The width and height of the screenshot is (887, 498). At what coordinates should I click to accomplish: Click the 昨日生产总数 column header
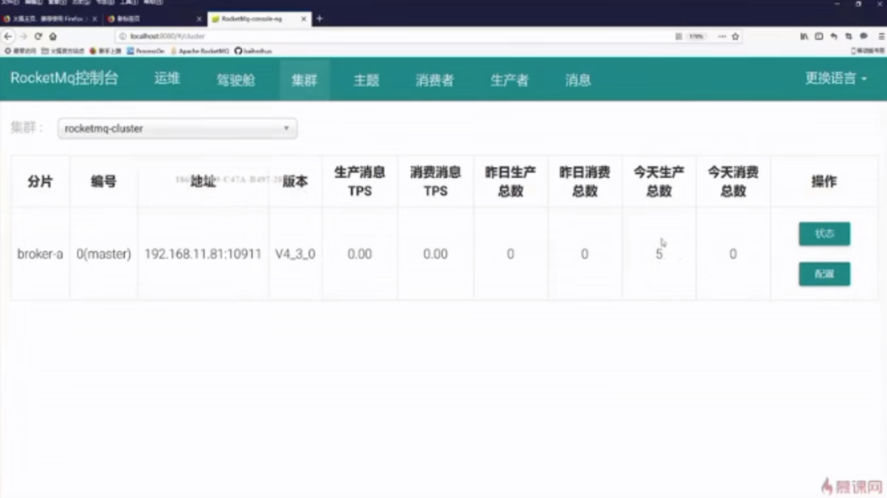click(511, 182)
